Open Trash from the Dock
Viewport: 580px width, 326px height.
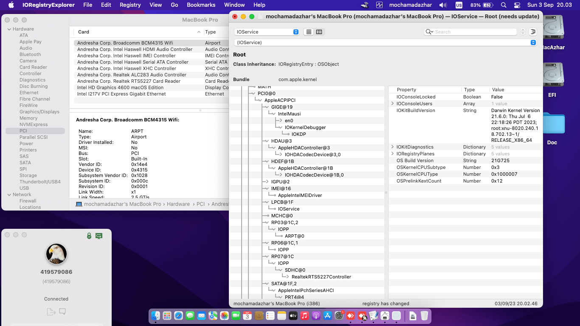[424, 316]
